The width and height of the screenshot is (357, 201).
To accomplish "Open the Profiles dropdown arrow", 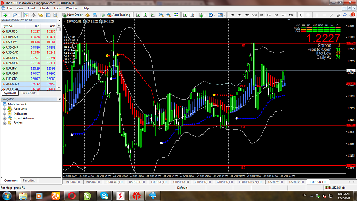I will 19,15.
